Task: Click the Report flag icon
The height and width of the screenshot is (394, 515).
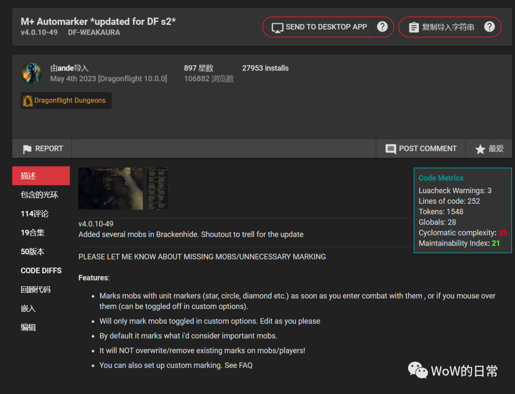Action: (28, 149)
